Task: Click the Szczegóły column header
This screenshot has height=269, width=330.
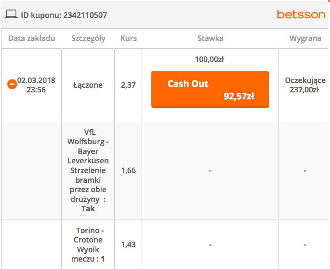Action: pyautogui.click(x=88, y=38)
